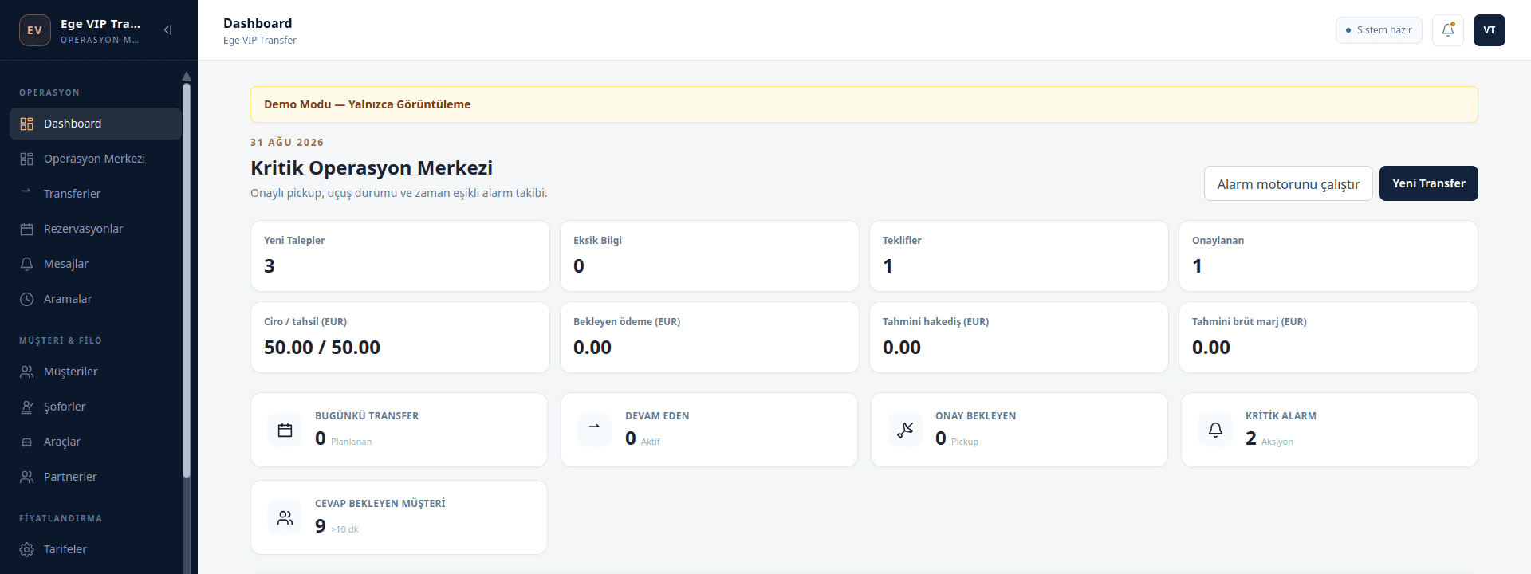The width and height of the screenshot is (1531, 574).
Task: Click the Demo Modu banner text
Action: (368, 104)
